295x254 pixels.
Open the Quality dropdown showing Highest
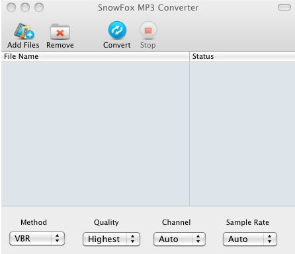tap(111, 239)
